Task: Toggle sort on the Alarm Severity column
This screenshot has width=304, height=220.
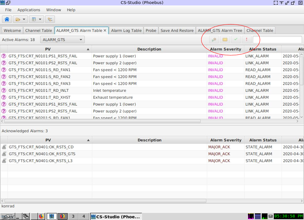Action: [225, 49]
